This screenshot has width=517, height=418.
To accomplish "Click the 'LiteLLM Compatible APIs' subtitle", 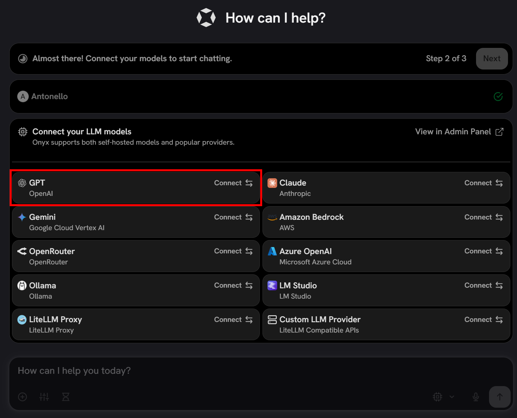I will coord(319,330).
